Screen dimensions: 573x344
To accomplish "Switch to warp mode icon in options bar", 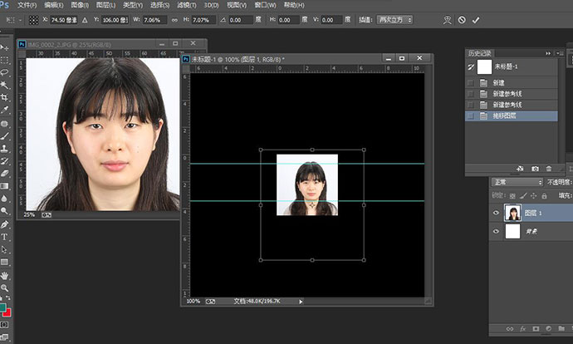I will (x=447, y=19).
